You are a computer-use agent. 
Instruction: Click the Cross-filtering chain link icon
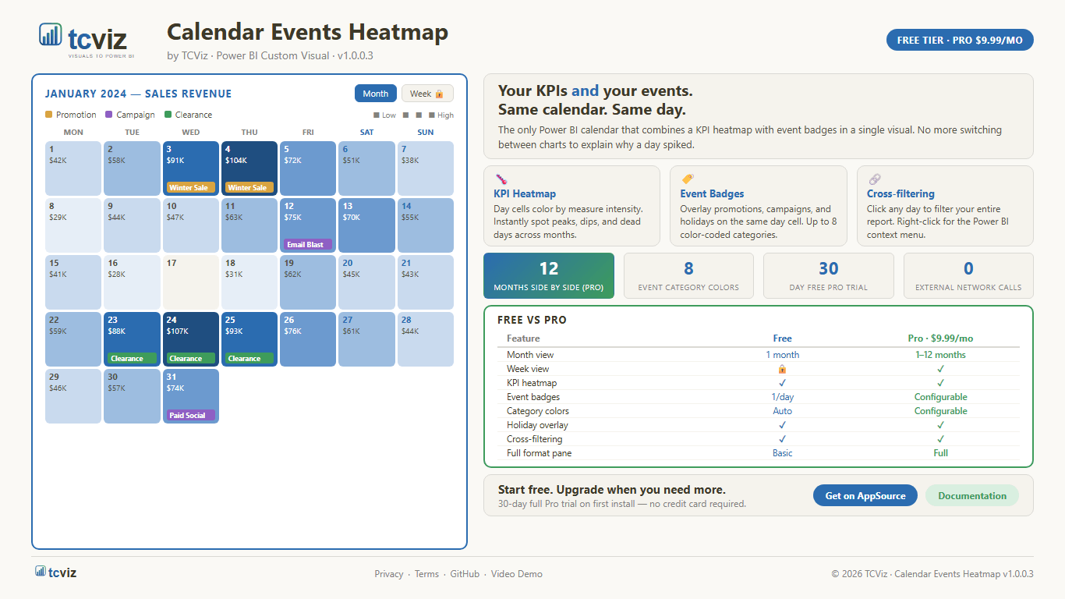click(x=874, y=179)
